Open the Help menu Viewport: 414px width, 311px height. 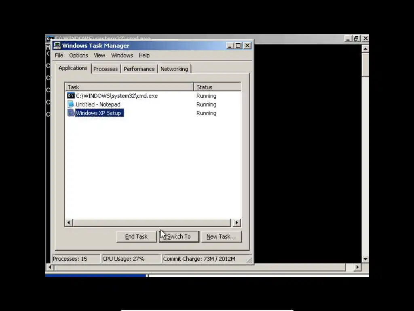[x=144, y=55]
